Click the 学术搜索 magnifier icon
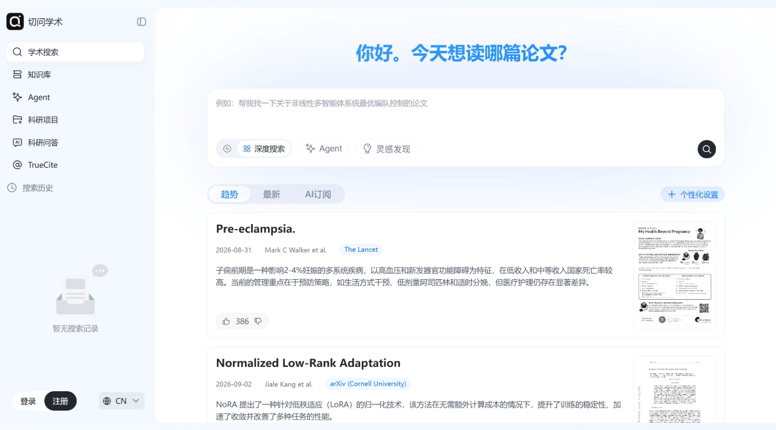This screenshot has width=776, height=430. 17,52
